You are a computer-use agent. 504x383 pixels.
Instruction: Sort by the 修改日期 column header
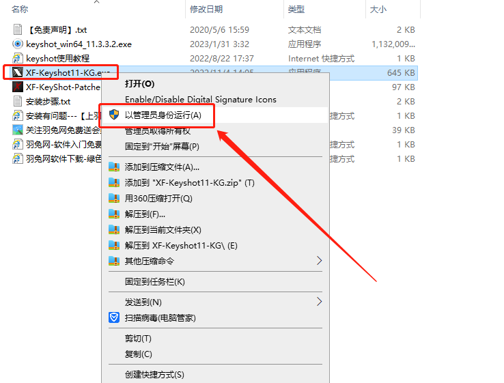point(206,10)
